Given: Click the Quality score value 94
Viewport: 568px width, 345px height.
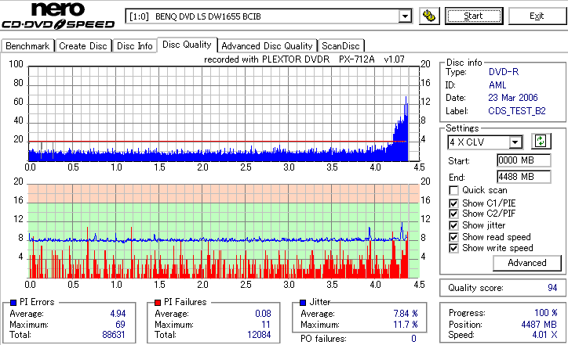Looking at the screenshot, I should (552, 288).
